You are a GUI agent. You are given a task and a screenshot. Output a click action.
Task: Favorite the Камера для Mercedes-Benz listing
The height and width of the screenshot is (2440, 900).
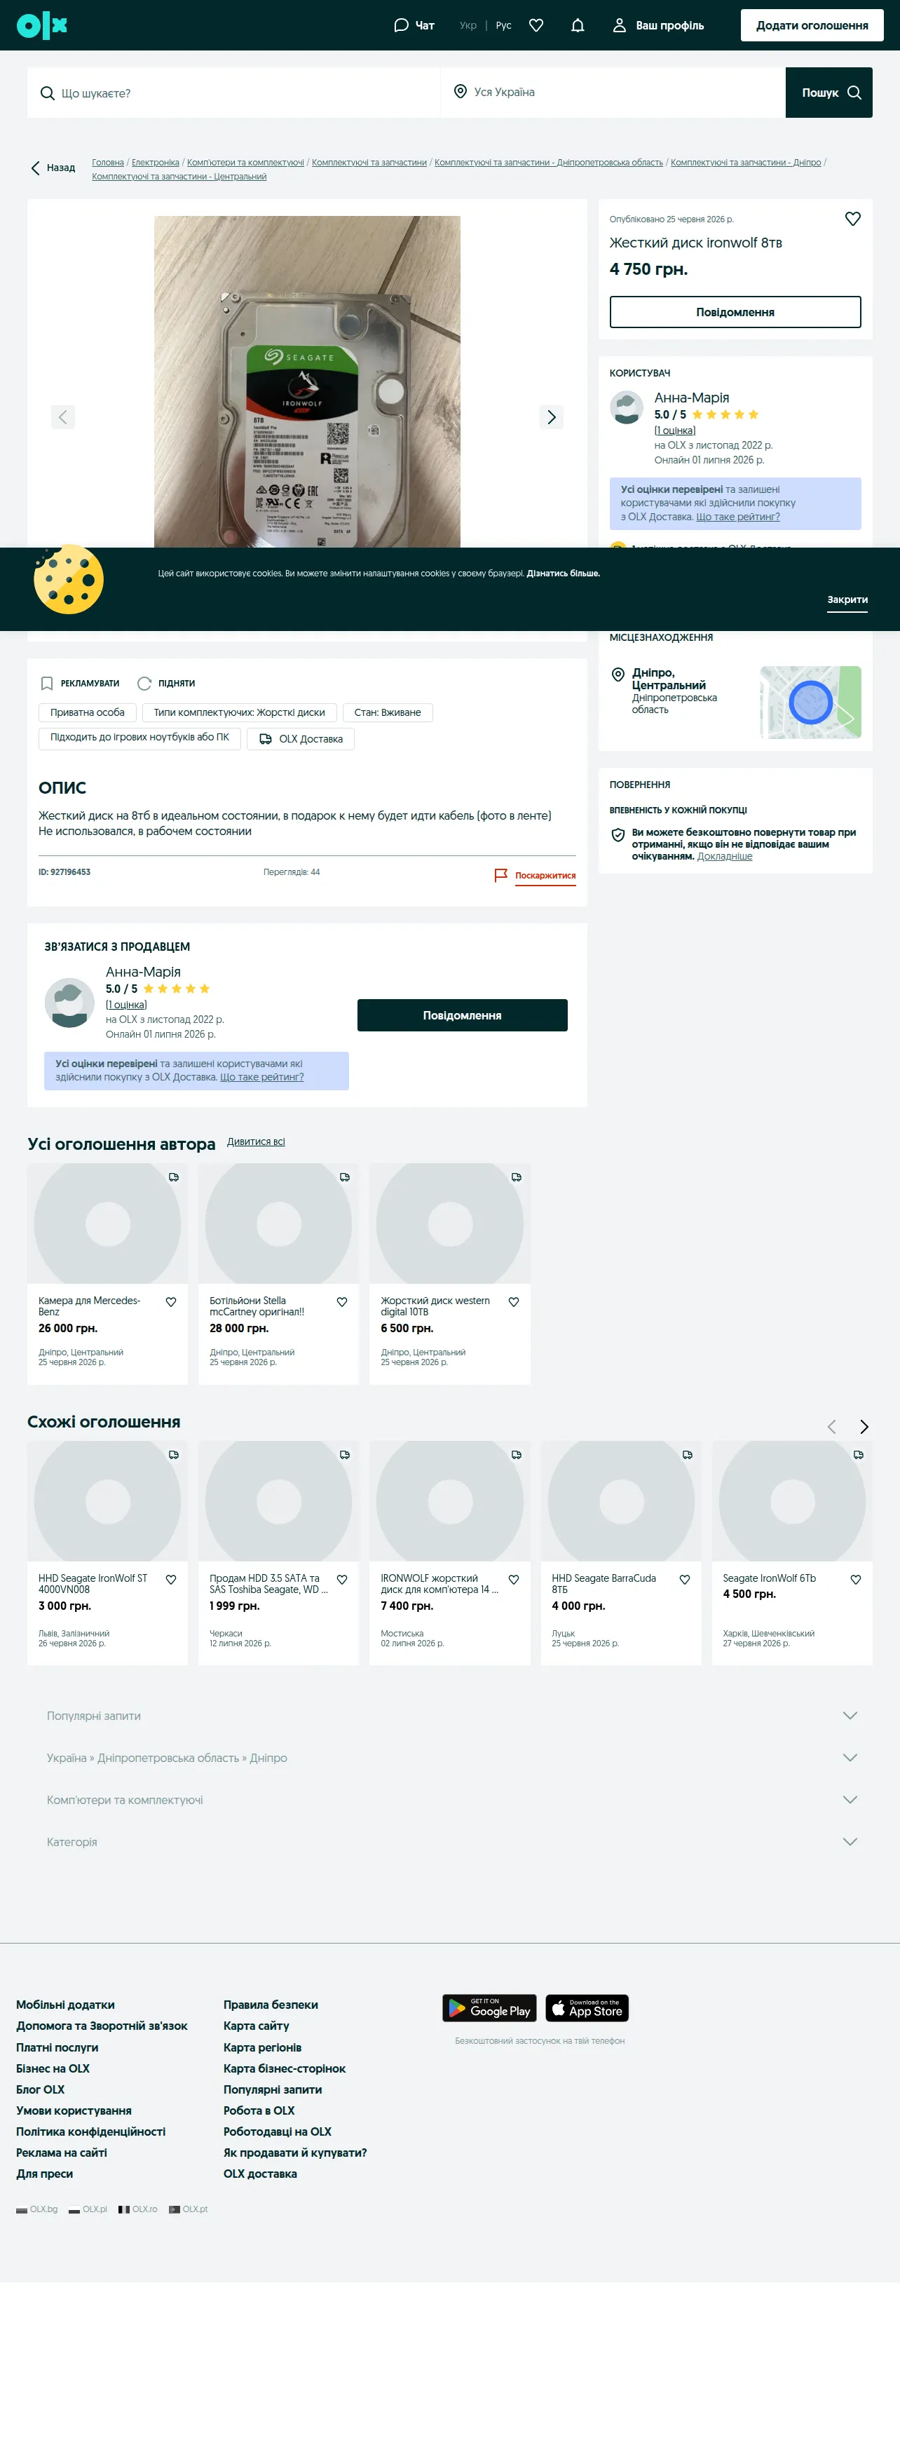point(172,1303)
